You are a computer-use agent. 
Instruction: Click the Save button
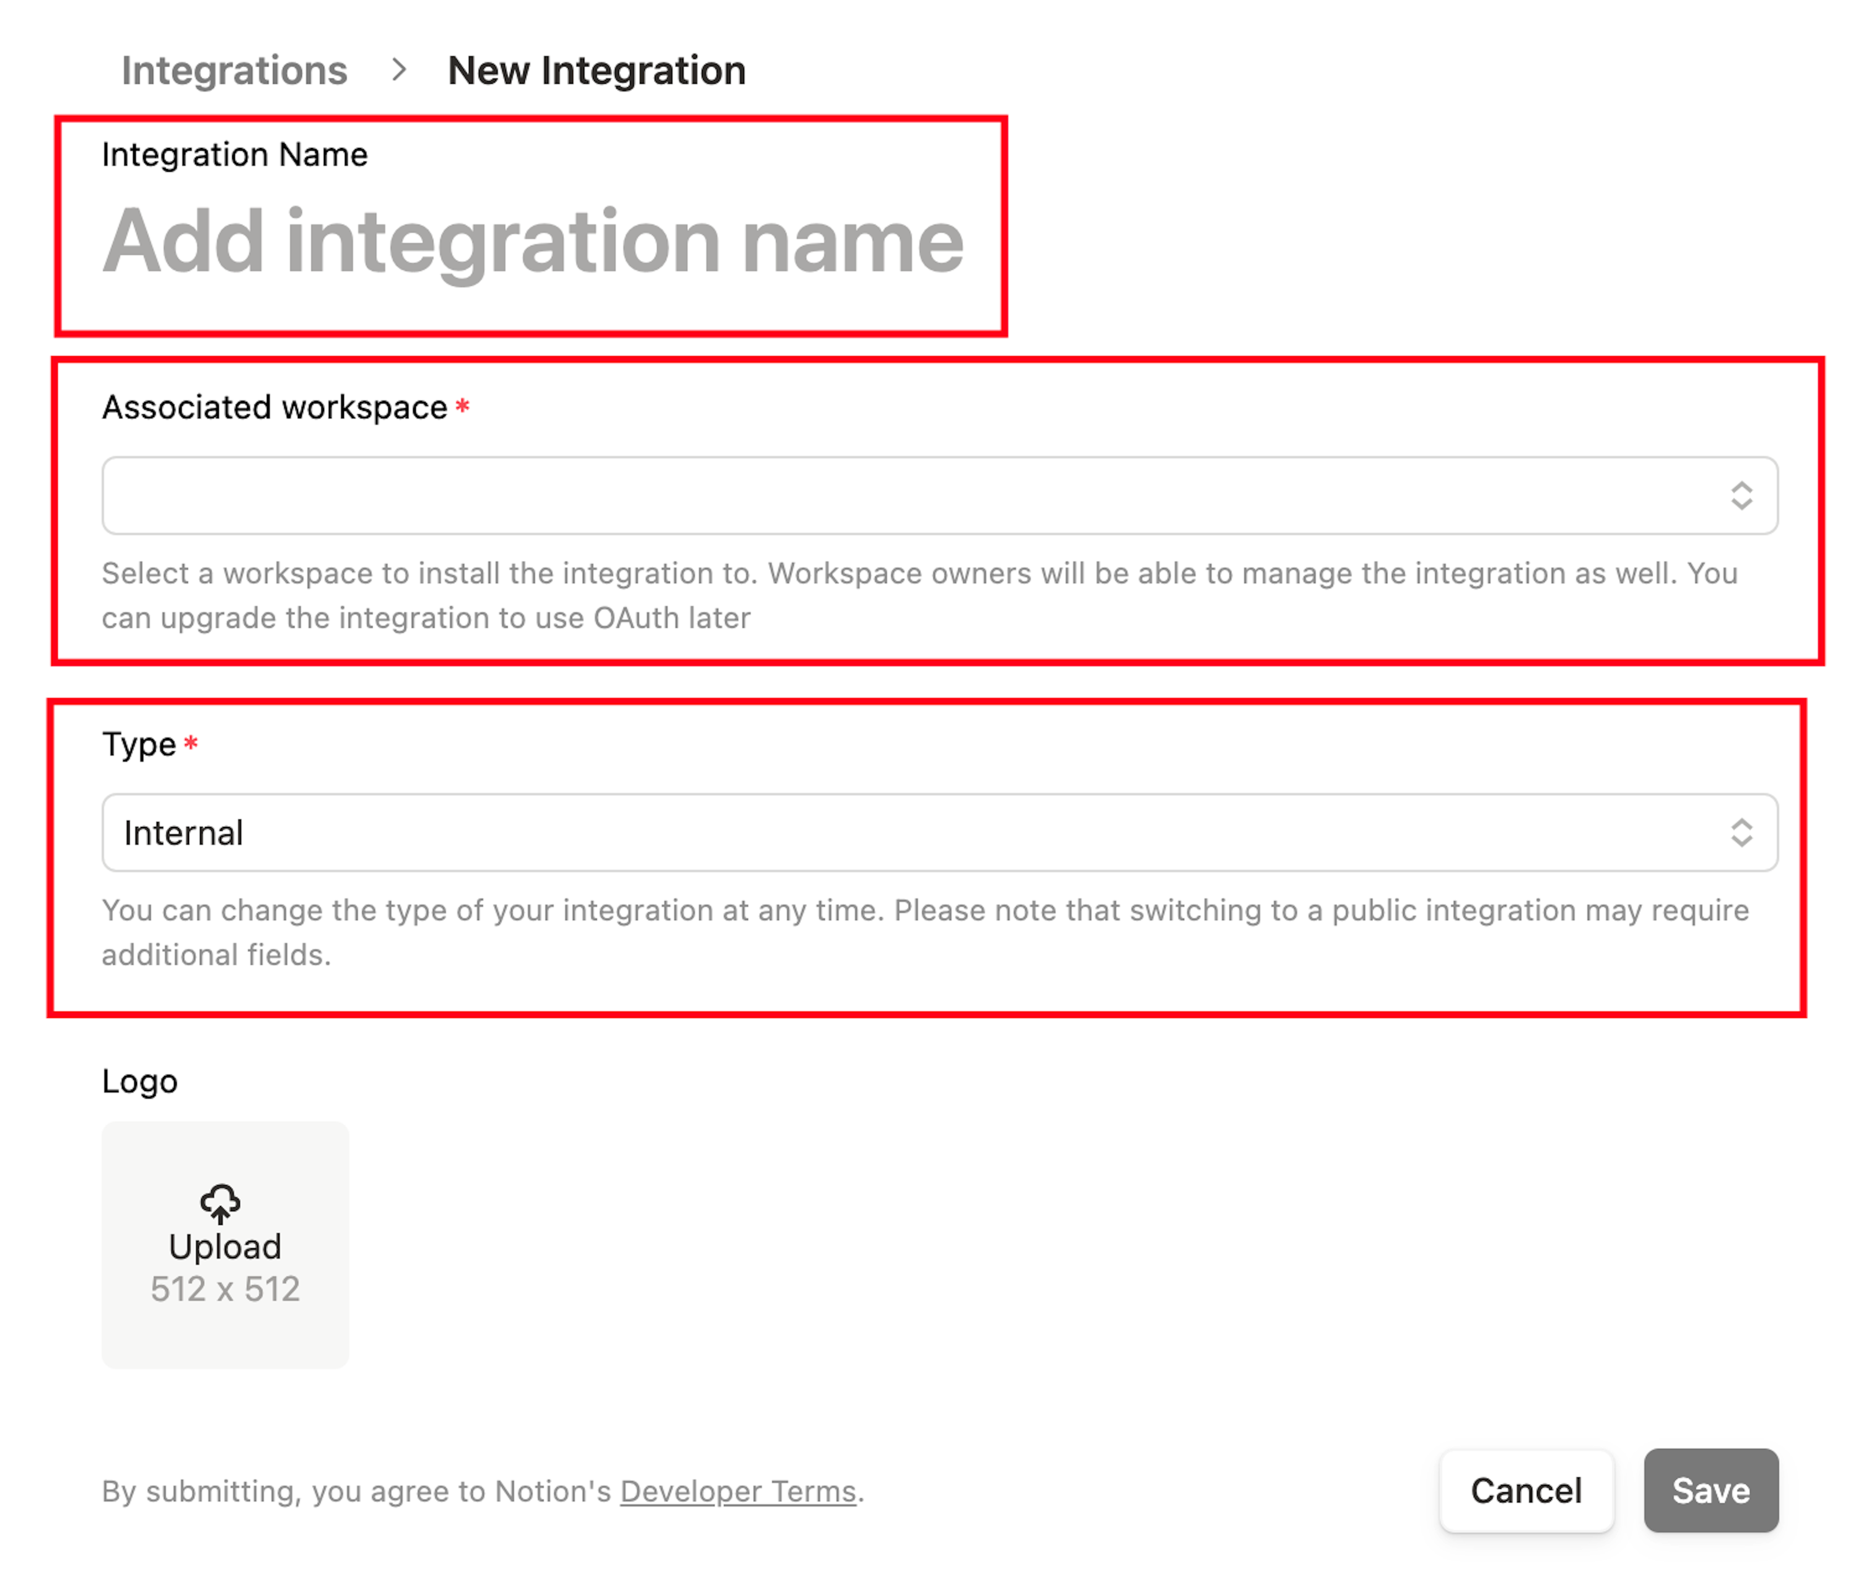point(1710,1491)
